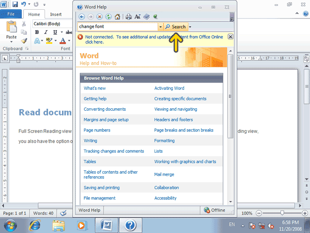Open the Underline style dropdown

pos(62,33)
